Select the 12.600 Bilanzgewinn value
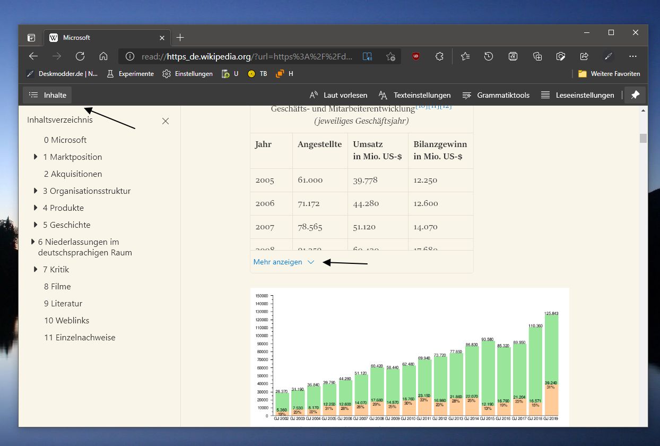 (425, 203)
